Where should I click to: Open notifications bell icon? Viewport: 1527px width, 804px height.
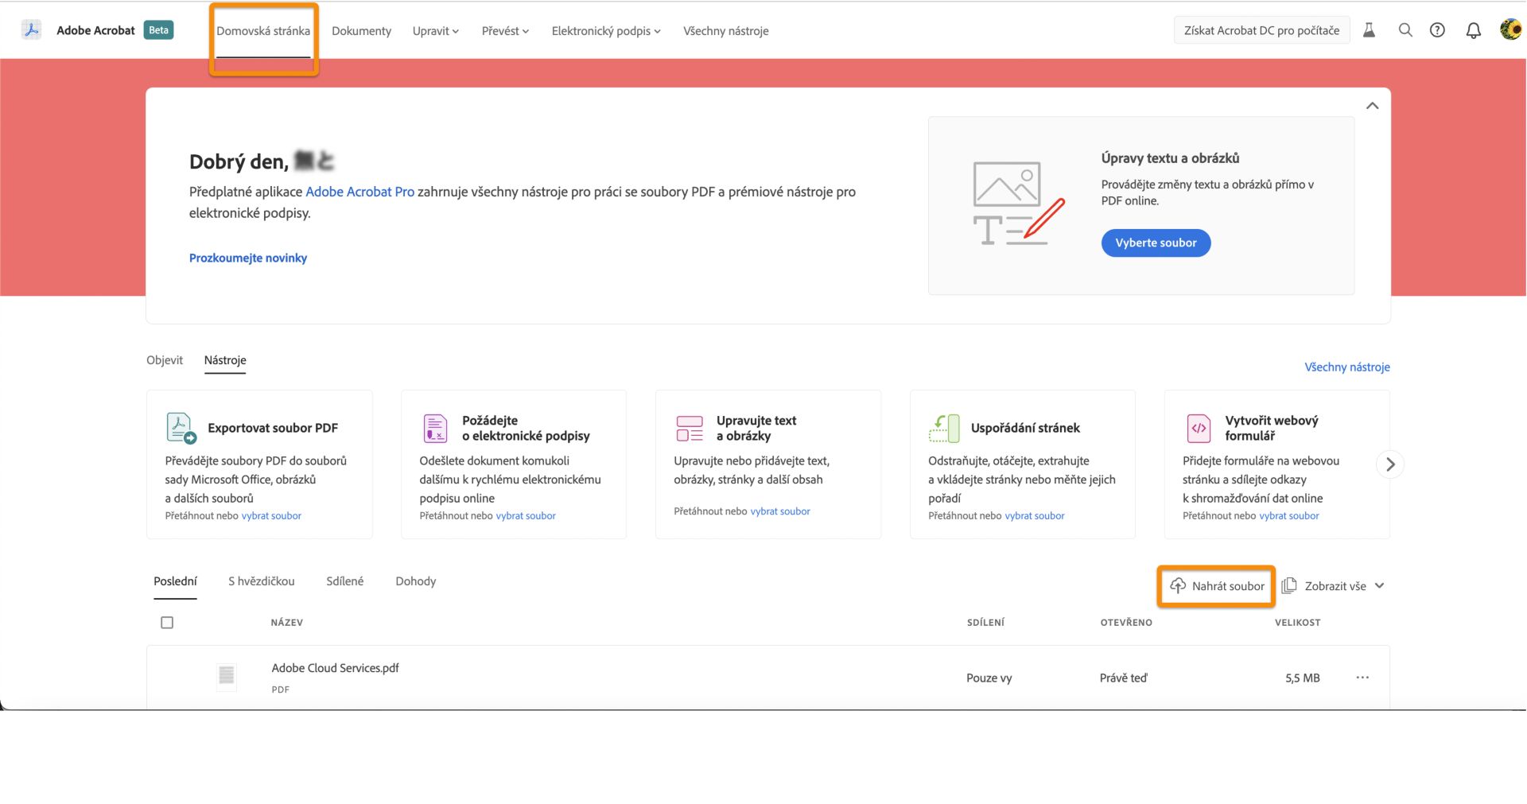point(1473,30)
